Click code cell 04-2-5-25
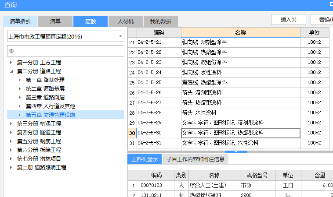 (159, 83)
